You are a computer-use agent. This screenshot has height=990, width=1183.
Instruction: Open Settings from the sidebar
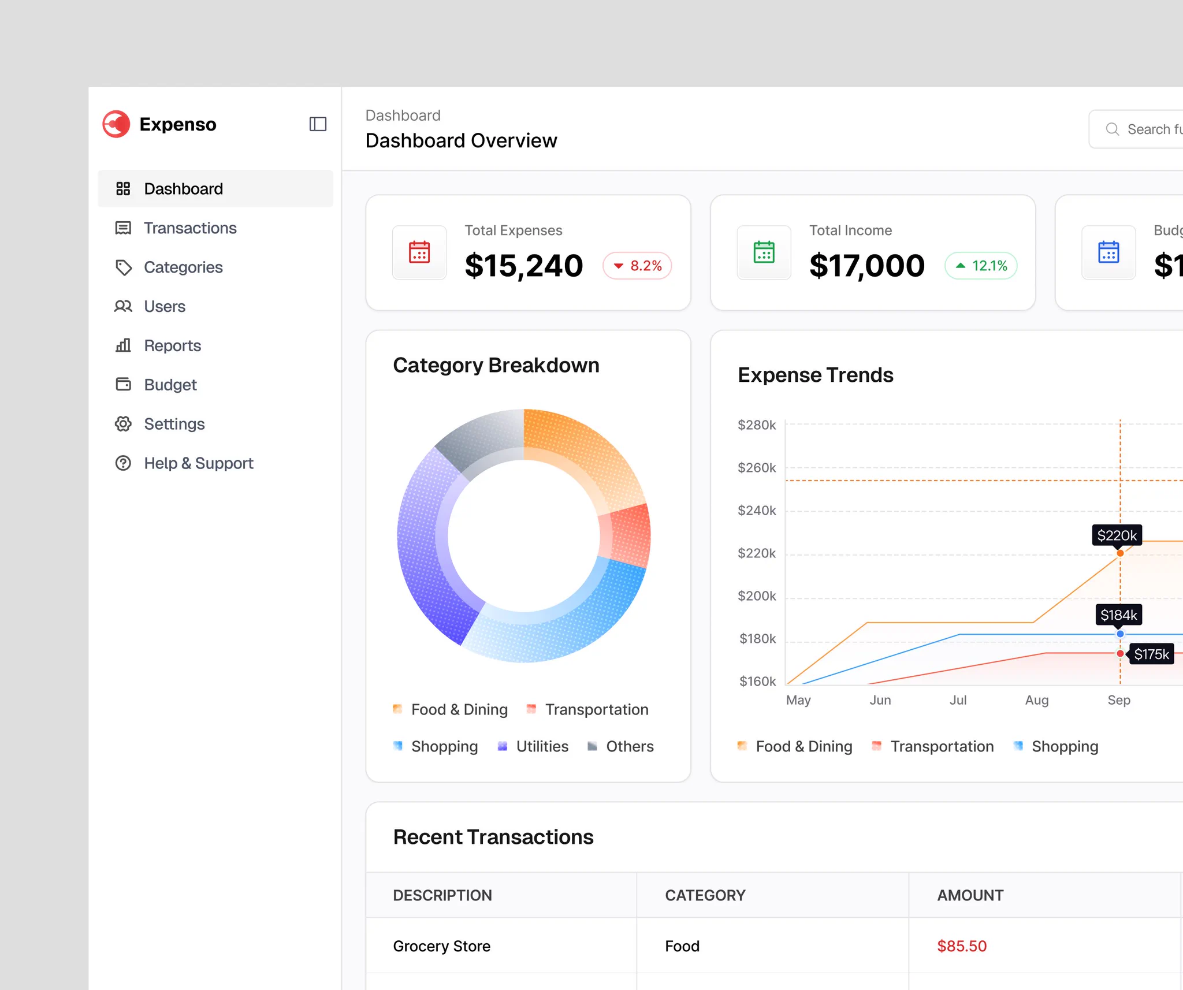pos(215,424)
